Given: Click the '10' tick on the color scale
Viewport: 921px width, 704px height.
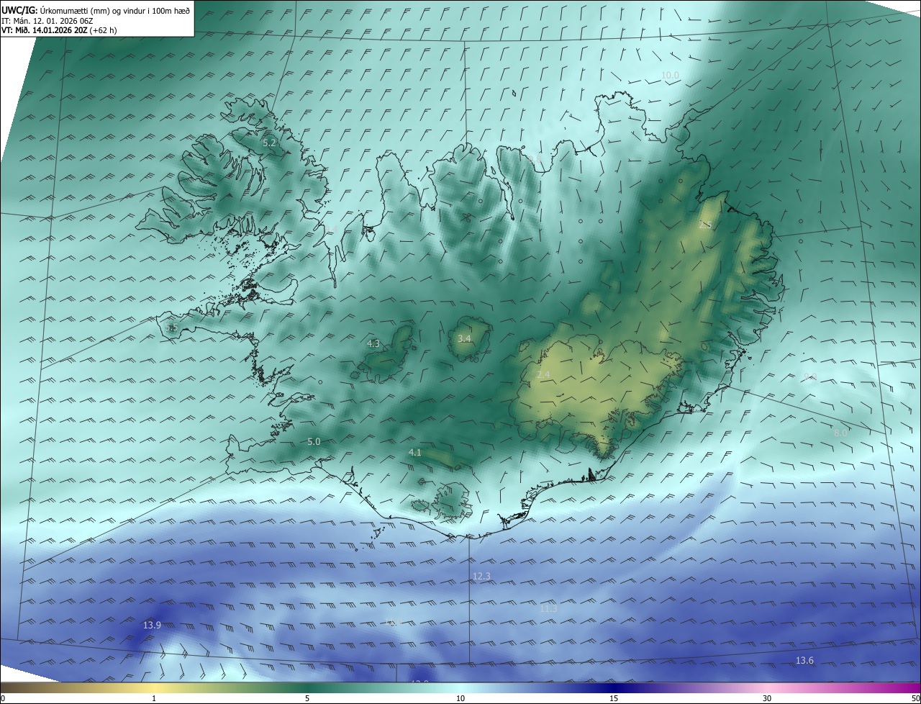Looking at the screenshot, I should tap(460, 698).
